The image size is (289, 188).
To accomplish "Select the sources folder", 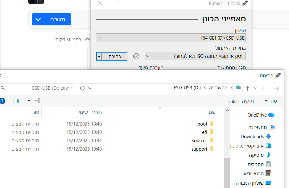I will pos(200,141).
